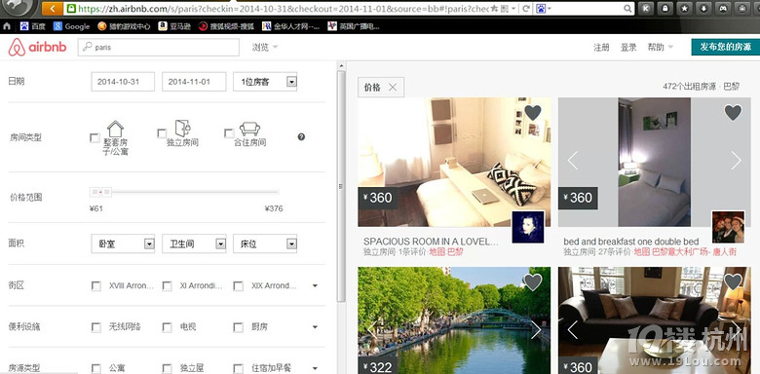Check the XI Arrondissement neighborhood box

click(168, 286)
